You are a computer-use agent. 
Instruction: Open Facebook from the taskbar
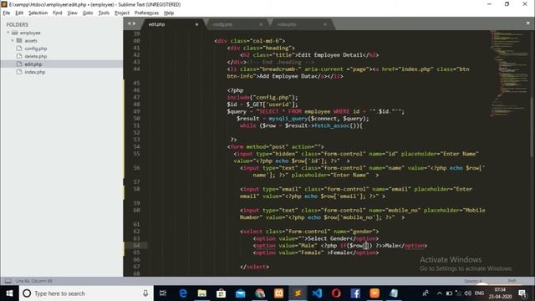pyautogui.click(x=355, y=293)
